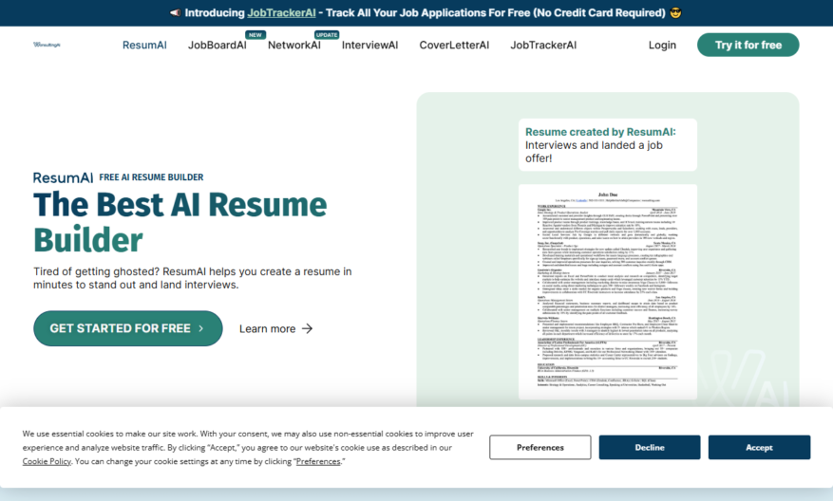Viewport: 833px width, 501px height.
Task: Click the Try it for free button
Action: 748,46
